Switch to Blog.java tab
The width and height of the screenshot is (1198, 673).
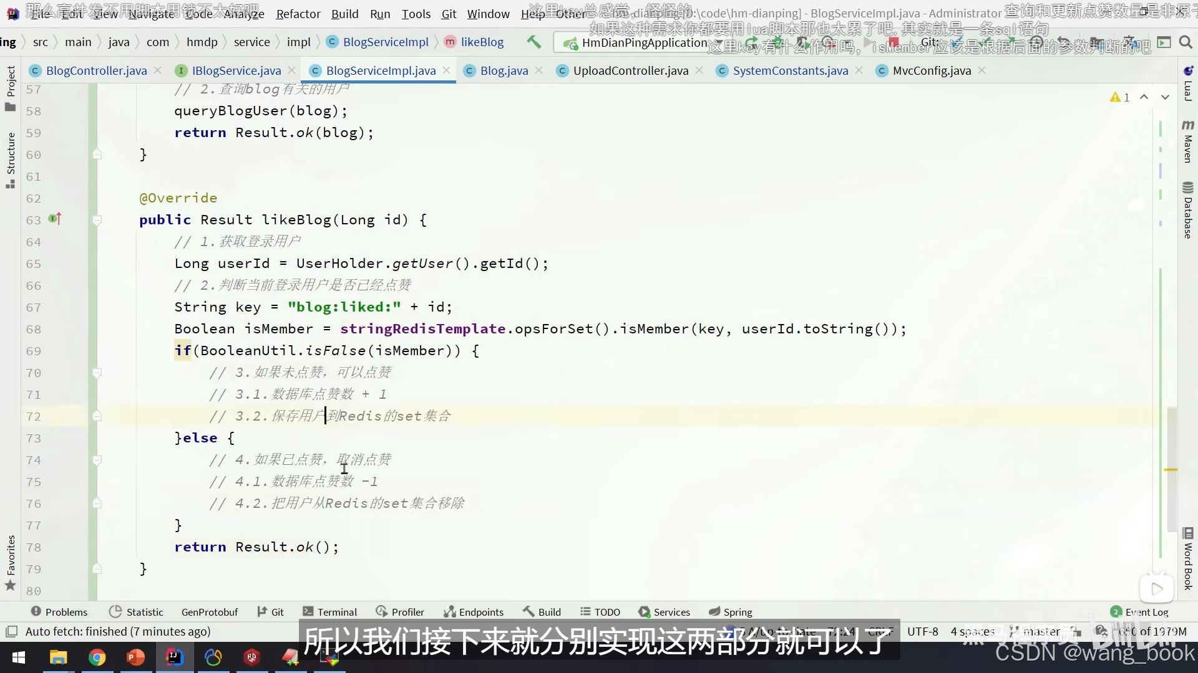click(504, 70)
